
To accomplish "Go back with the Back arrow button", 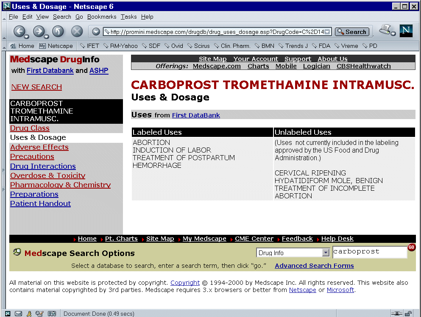I will pyautogui.click(x=19, y=31).
